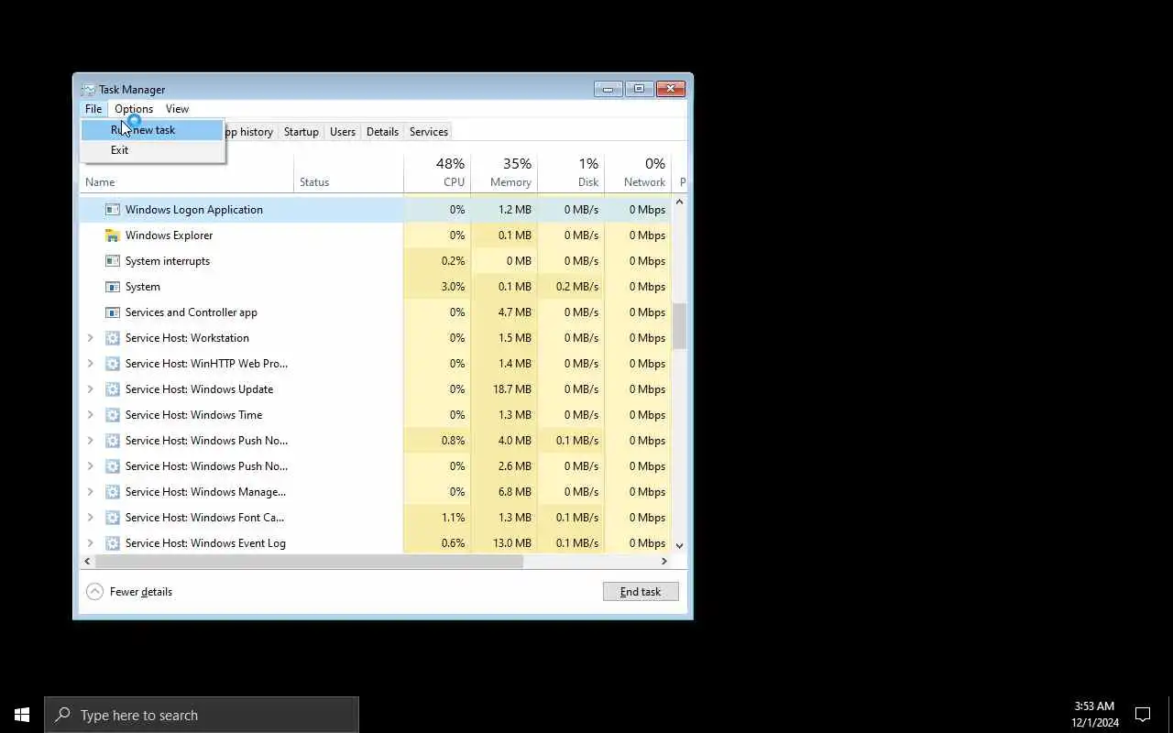Click the horizontal scrollbar thumb

[x=309, y=561]
